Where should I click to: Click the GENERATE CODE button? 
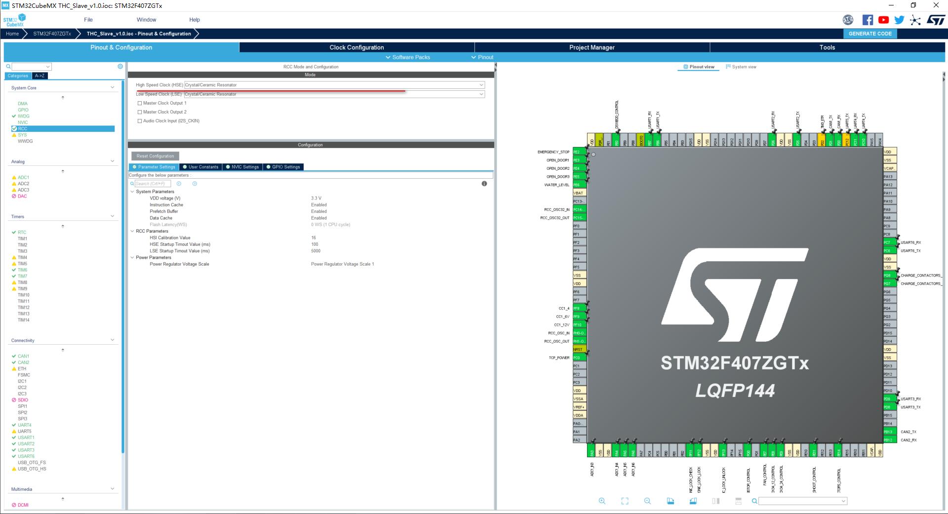tap(870, 34)
